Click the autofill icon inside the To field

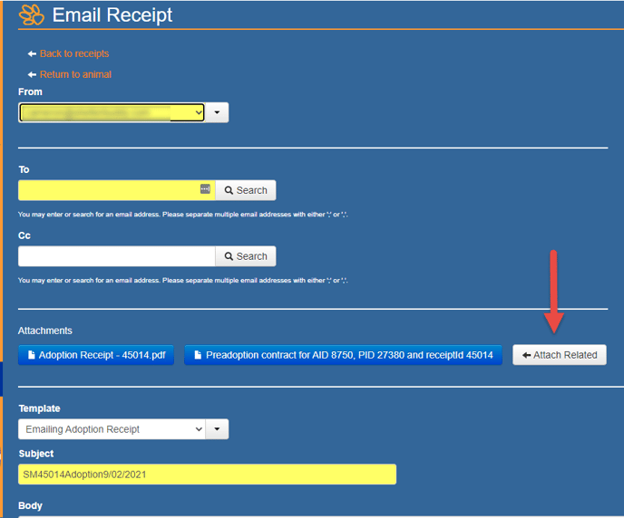(205, 189)
